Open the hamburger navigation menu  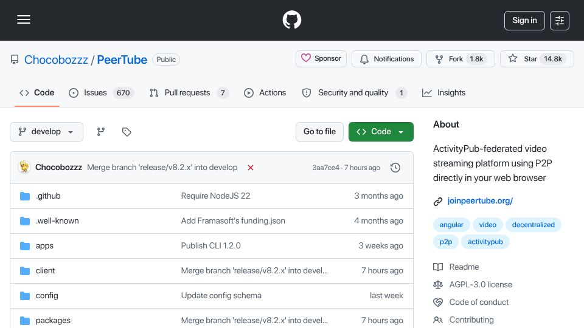point(24,19)
